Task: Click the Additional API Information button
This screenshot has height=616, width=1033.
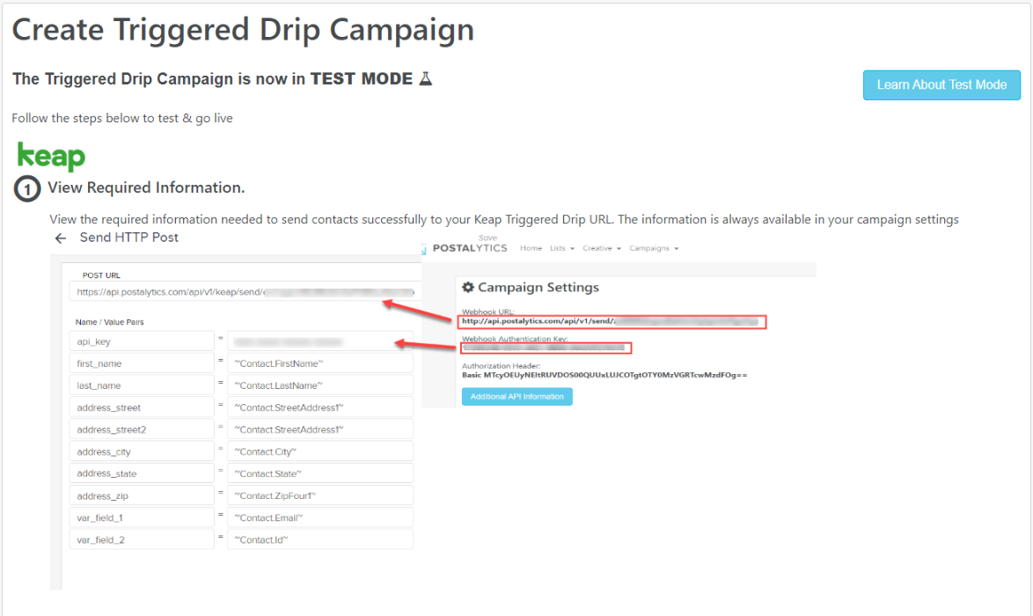Action: tap(517, 397)
